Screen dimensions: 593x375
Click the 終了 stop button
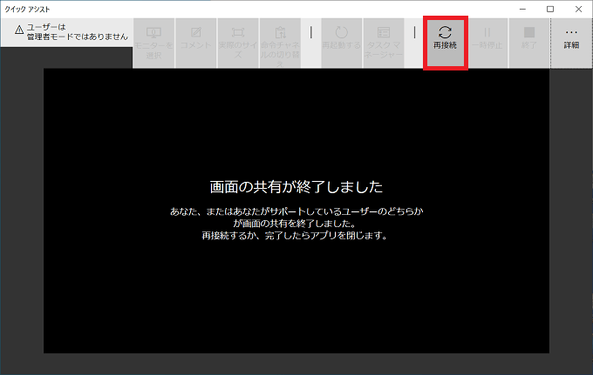[x=529, y=43]
